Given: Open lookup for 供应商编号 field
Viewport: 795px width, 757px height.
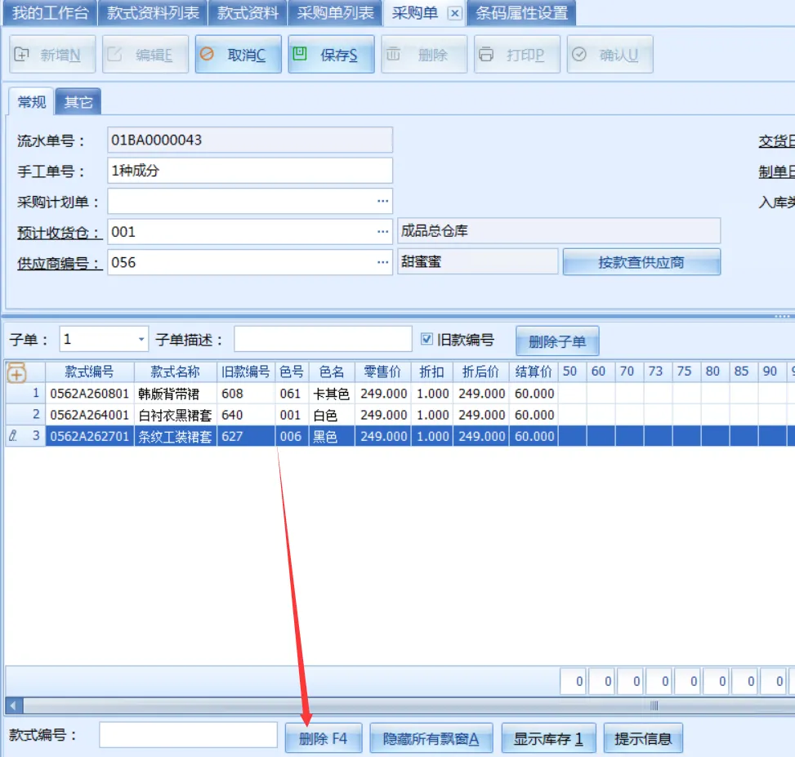Looking at the screenshot, I should pos(382,262).
